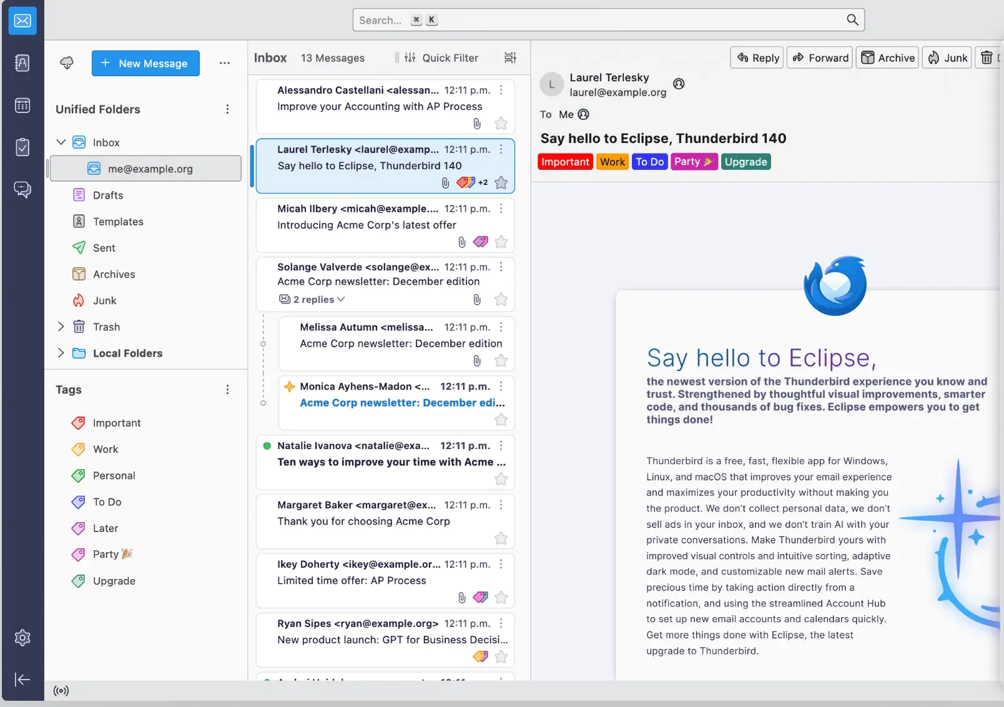Click the online status icon in status bar

pyautogui.click(x=61, y=691)
